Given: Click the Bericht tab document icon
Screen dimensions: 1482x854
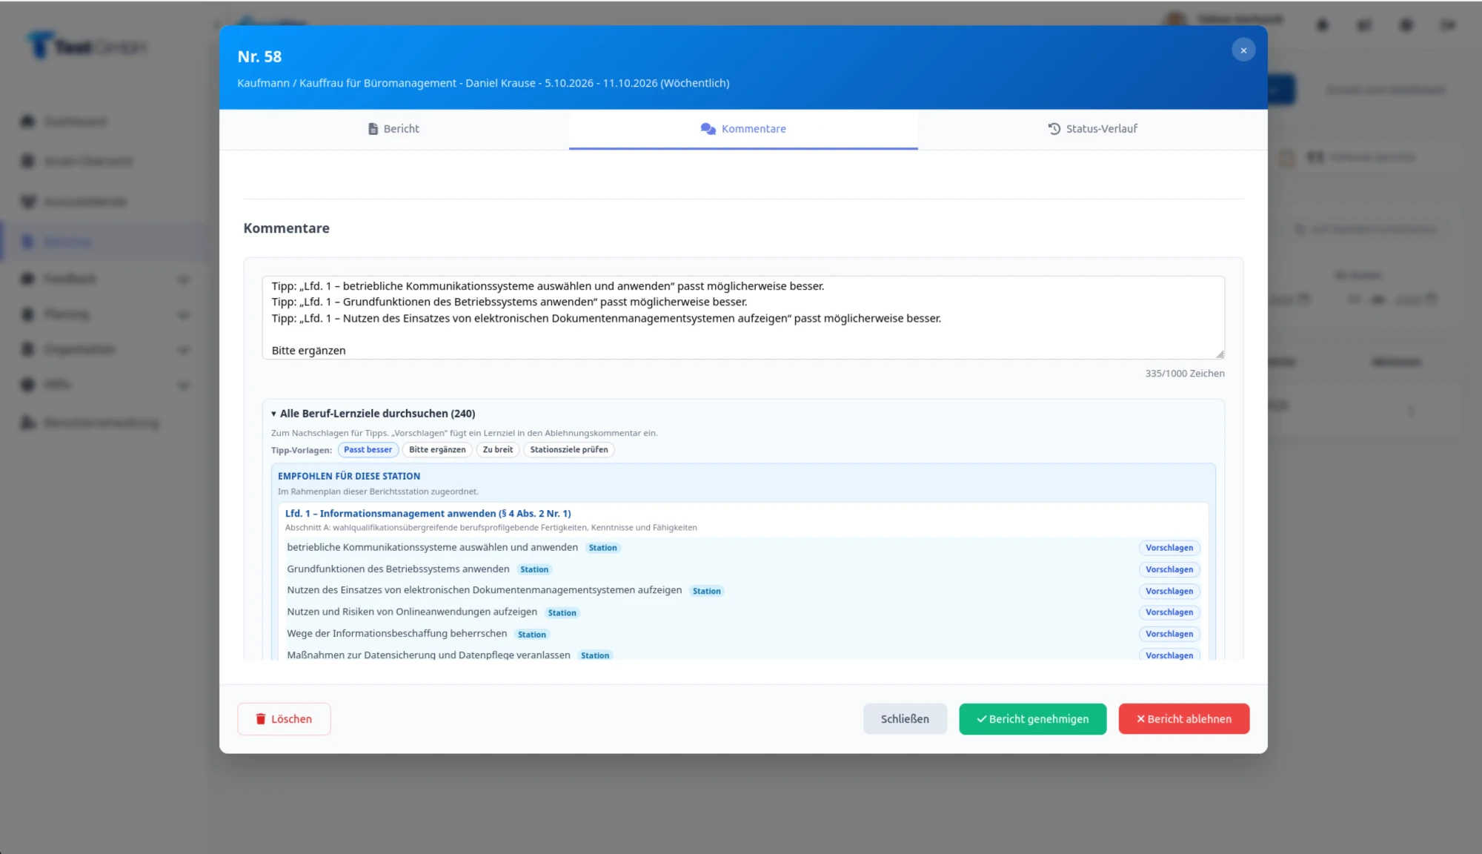Looking at the screenshot, I should point(373,129).
